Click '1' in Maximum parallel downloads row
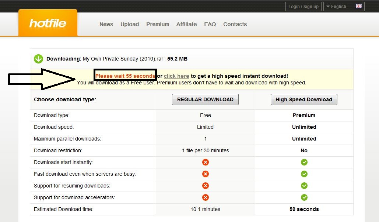Image resolution: width=379 pixels, height=222 pixels. coord(206,139)
